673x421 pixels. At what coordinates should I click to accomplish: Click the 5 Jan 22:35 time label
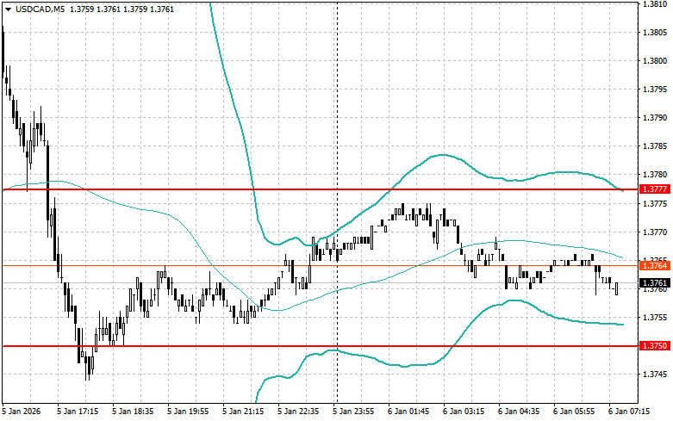click(298, 412)
